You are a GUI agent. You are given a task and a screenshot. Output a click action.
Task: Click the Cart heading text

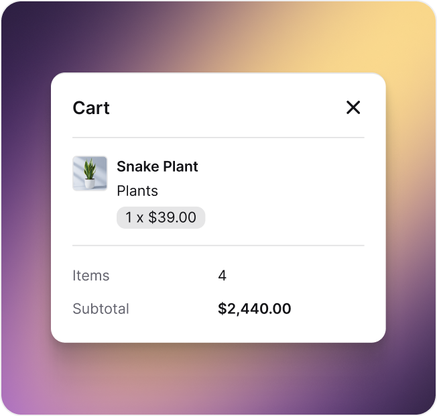coord(91,108)
